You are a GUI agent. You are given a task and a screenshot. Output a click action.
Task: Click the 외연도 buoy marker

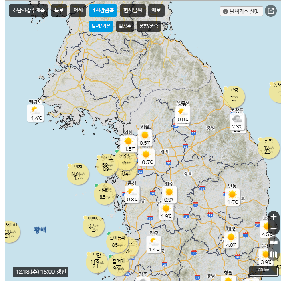[x=94, y=226]
